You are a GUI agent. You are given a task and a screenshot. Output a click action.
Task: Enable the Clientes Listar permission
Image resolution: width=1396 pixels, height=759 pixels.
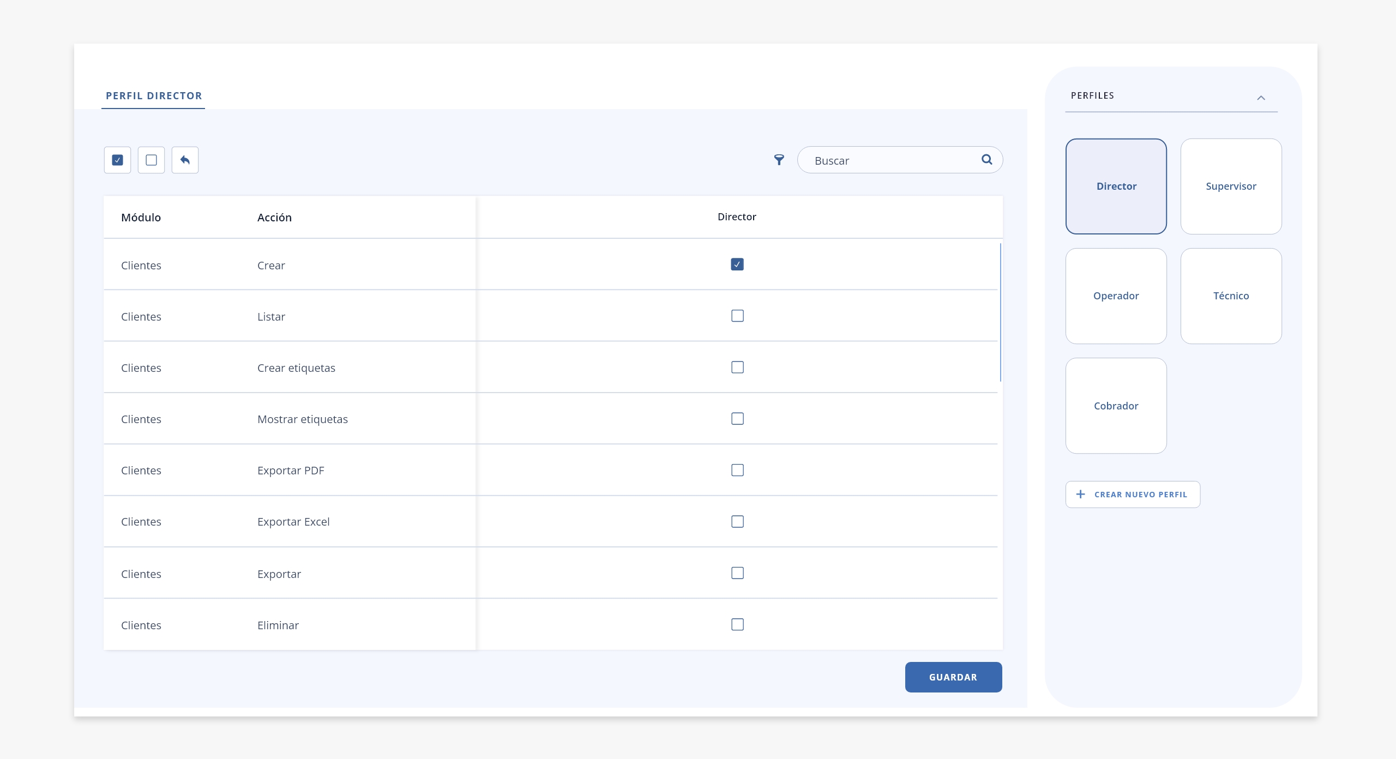click(x=737, y=316)
